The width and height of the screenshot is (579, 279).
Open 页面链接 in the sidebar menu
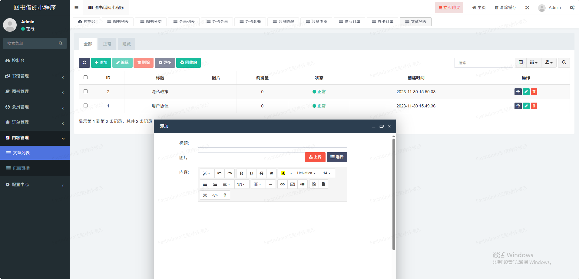[x=21, y=168]
